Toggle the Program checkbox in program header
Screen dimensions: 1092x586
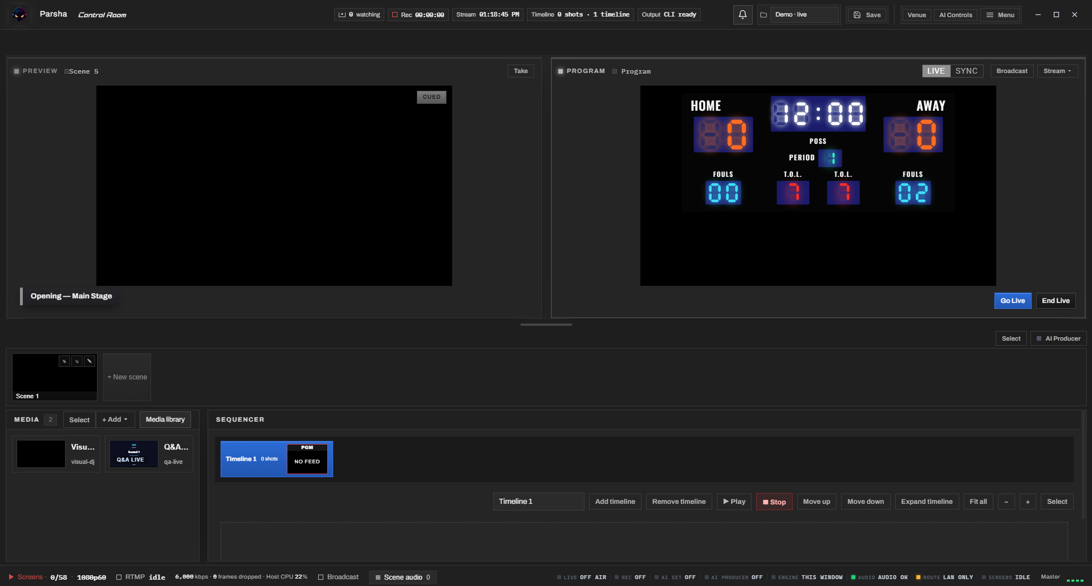click(615, 71)
